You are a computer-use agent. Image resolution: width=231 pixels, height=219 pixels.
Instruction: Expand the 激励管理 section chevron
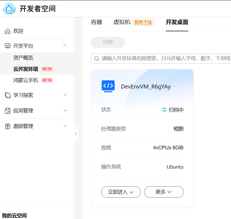65,126
